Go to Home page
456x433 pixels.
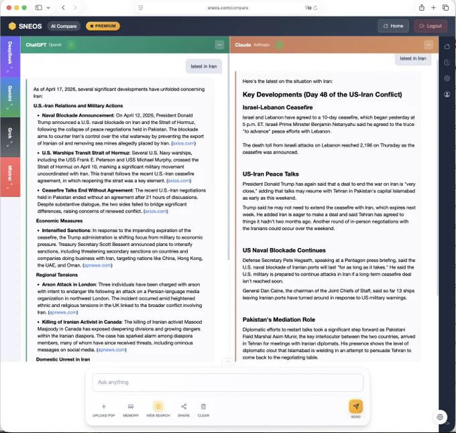(x=393, y=26)
